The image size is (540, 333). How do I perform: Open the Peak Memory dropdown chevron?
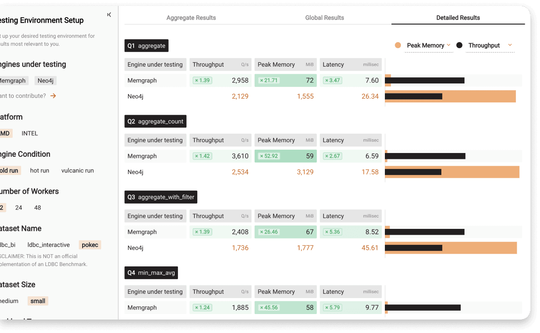pos(449,45)
